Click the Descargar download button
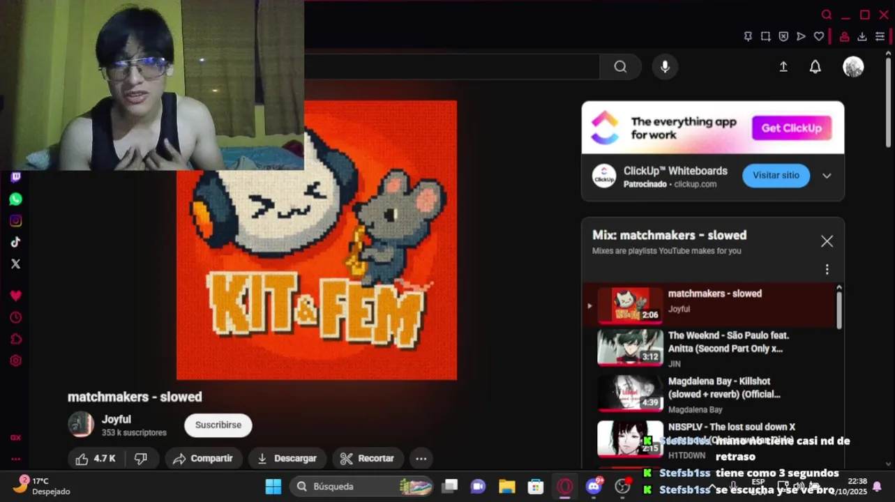 click(287, 458)
